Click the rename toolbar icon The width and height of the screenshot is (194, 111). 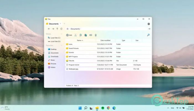(x=91, y=35)
